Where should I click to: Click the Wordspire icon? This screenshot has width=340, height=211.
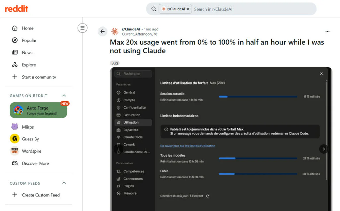click(15, 151)
